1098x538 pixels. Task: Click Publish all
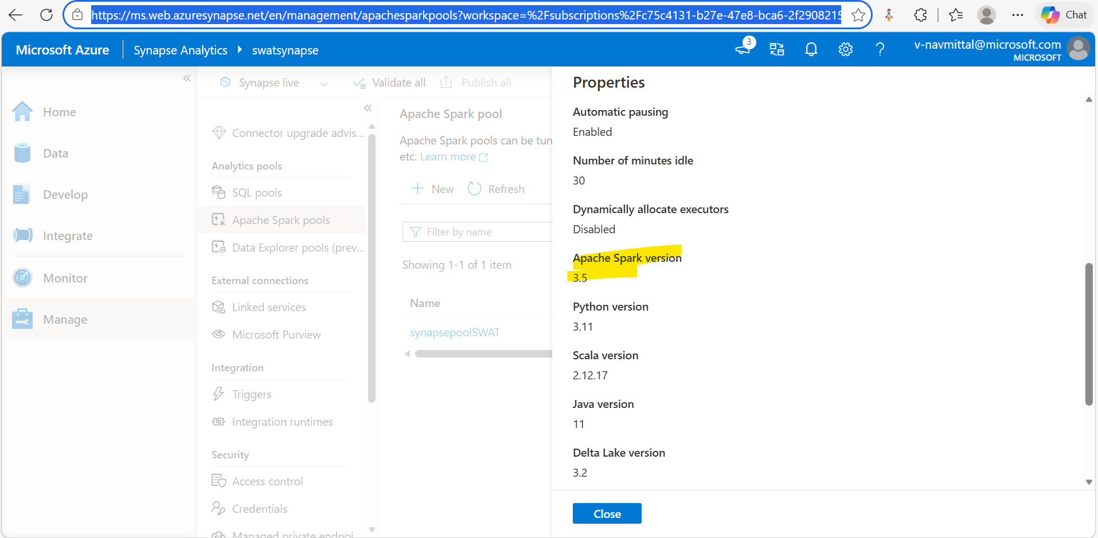click(475, 83)
